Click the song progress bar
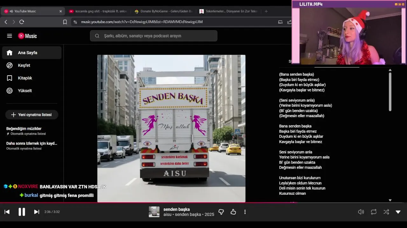The height and width of the screenshot is (228, 407). 203,203
